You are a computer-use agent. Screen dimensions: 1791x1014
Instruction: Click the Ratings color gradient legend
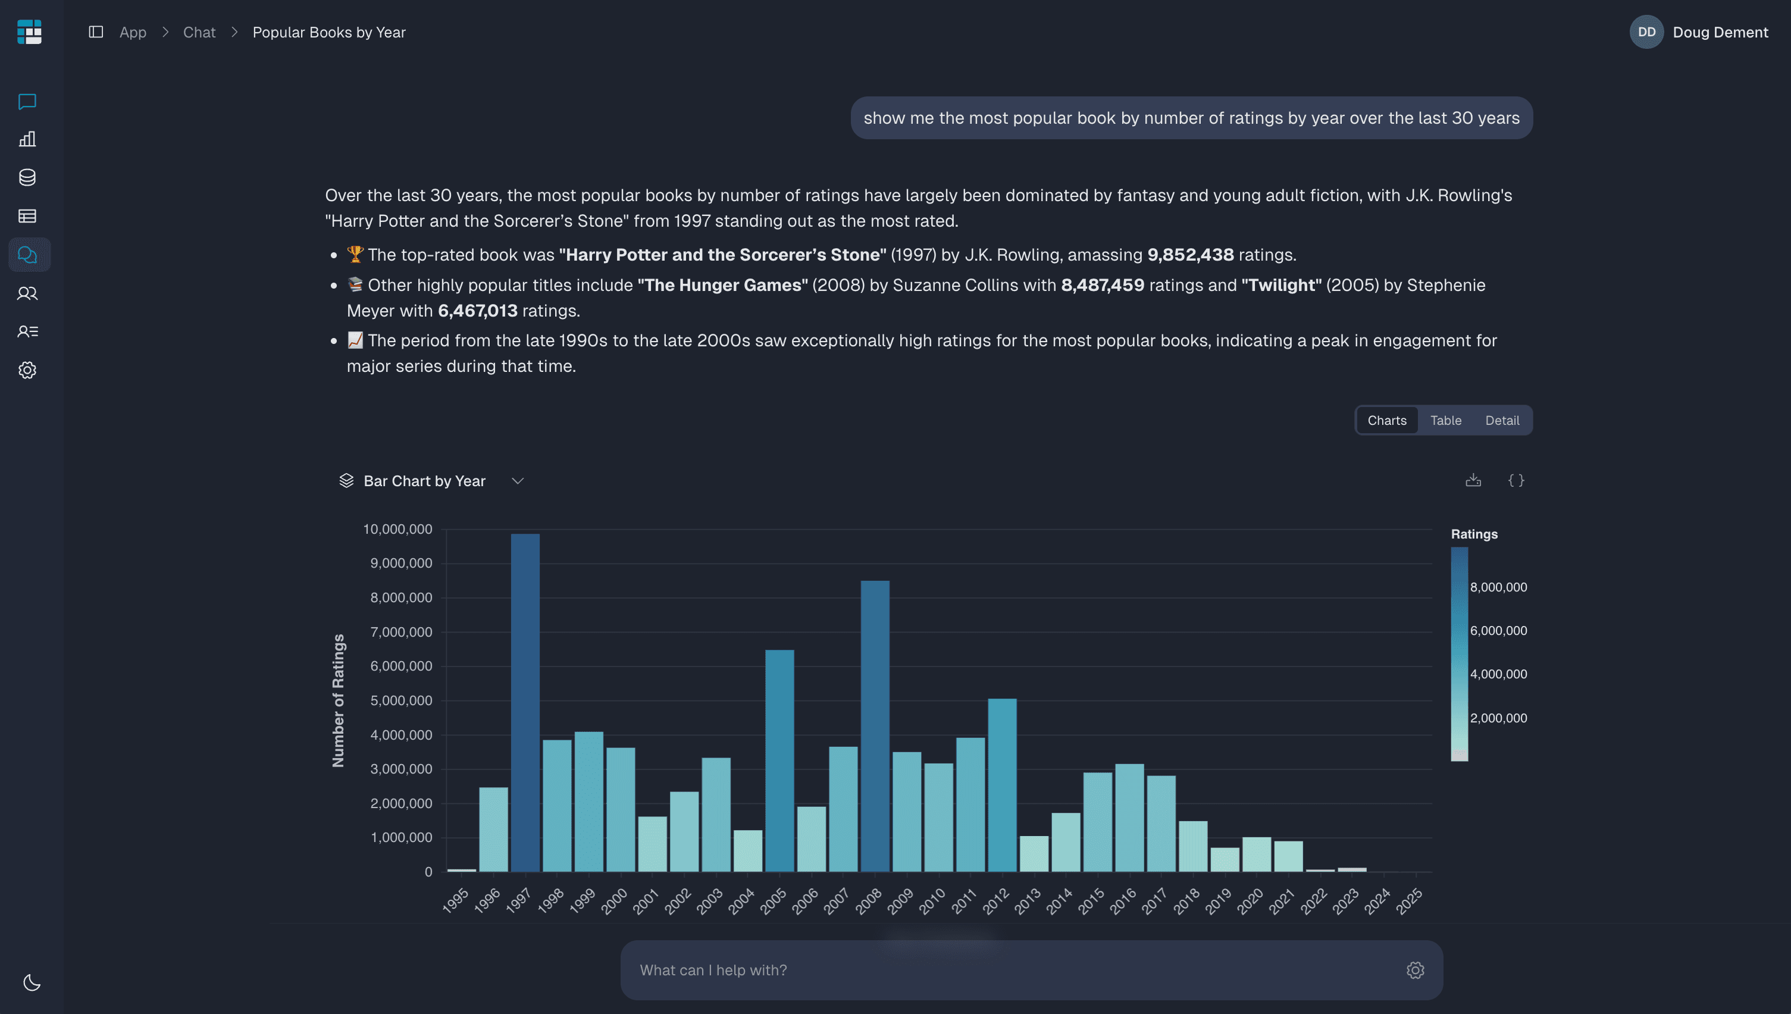[1459, 655]
